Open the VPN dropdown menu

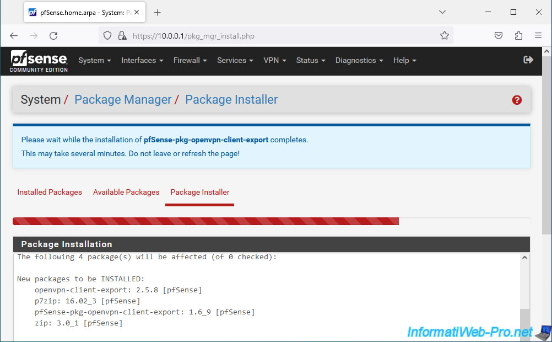(x=274, y=60)
